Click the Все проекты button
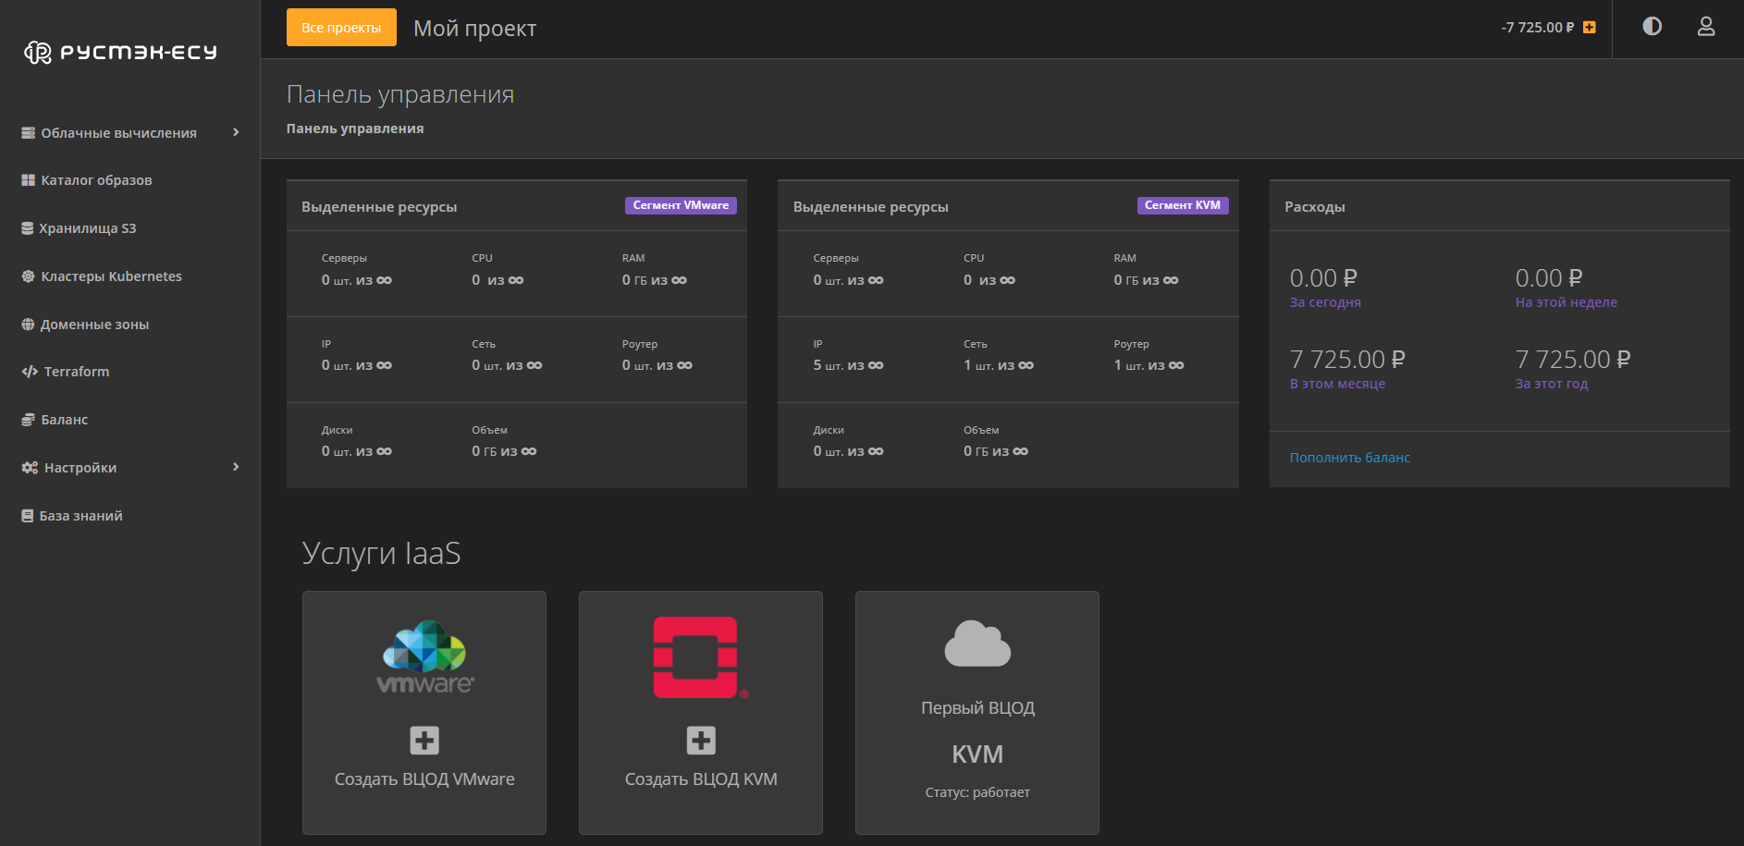This screenshot has width=1744, height=846. point(341,28)
